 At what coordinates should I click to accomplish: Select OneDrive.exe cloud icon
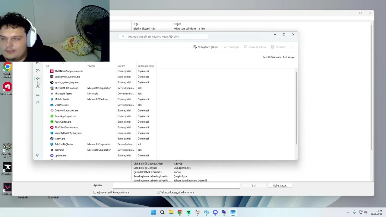[52, 105]
